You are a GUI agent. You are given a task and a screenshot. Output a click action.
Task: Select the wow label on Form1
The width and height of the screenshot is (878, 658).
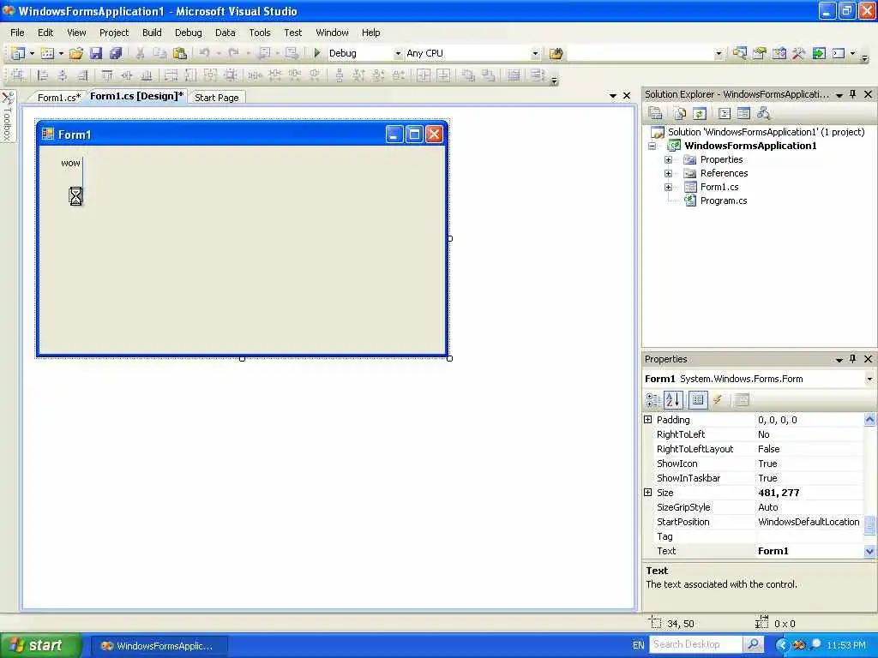tap(70, 163)
